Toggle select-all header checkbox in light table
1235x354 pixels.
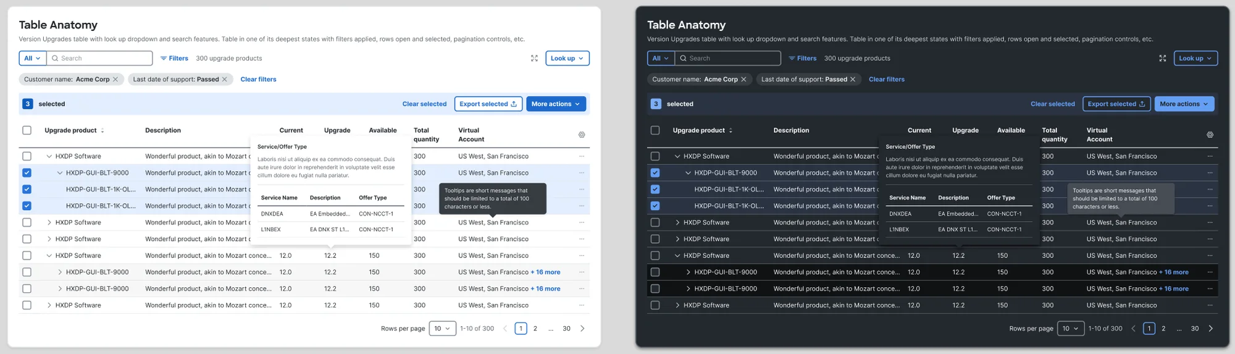click(27, 130)
